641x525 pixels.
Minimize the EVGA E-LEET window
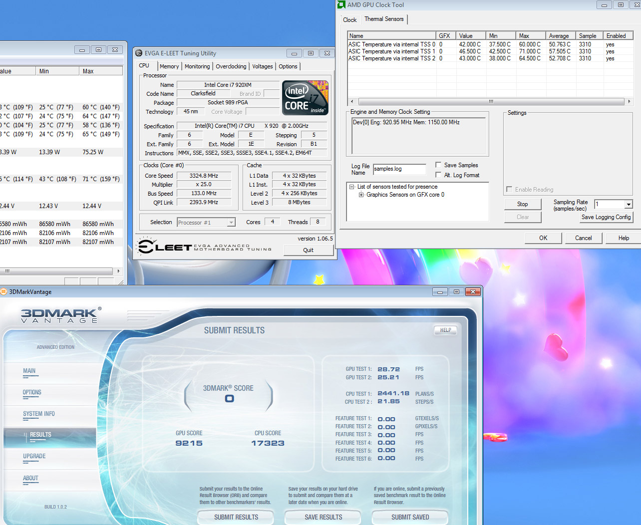[x=294, y=53]
